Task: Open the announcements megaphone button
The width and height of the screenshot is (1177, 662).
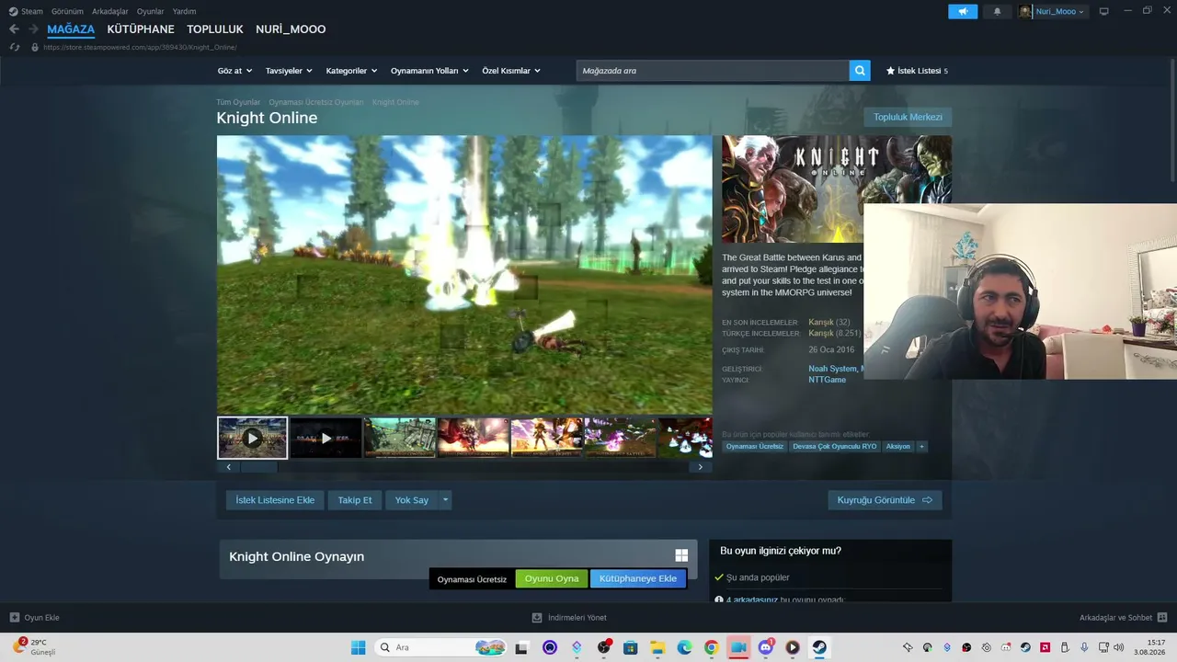Action: point(963,12)
